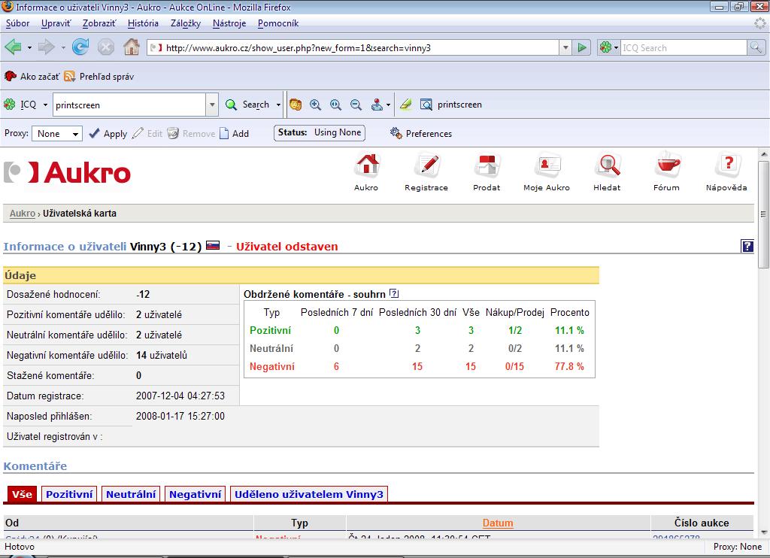Screen dimensions: 770x558
Task: Follow the Aukro breadcrumb link
Action: (23, 213)
